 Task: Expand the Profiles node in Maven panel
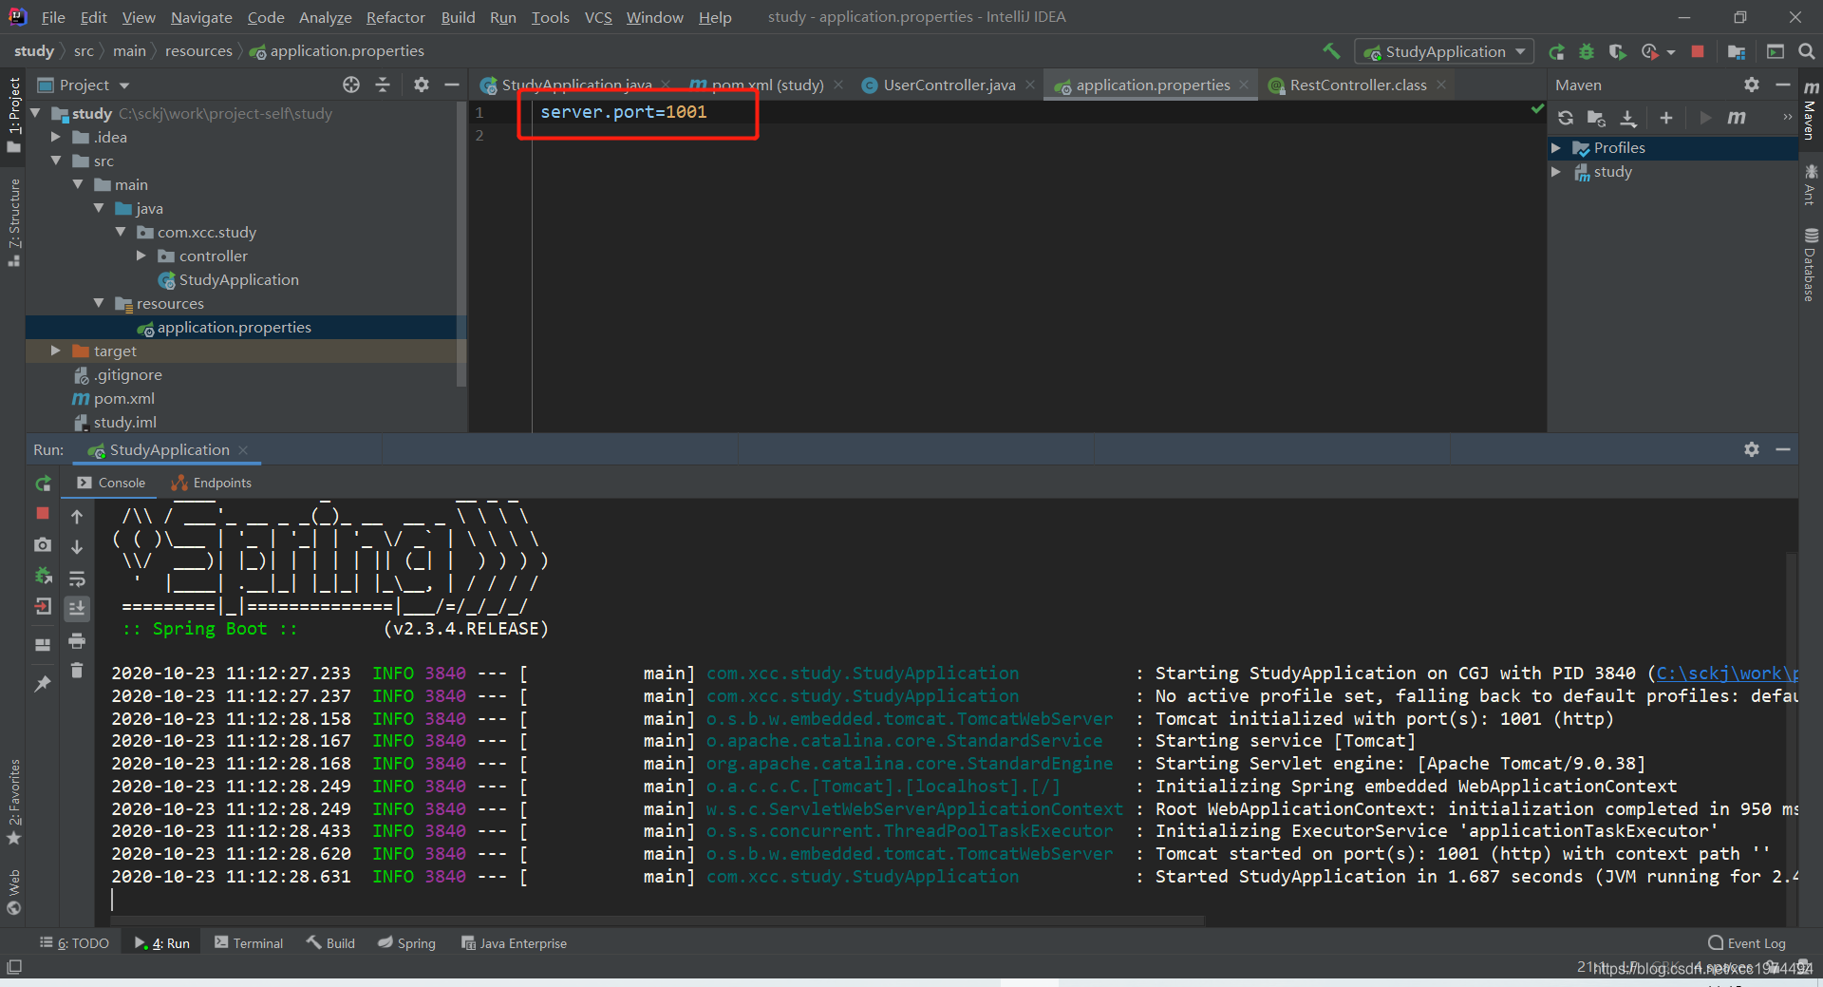(x=1556, y=148)
